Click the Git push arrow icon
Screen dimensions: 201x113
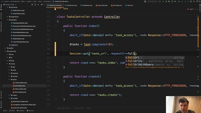click(x=188, y=1)
